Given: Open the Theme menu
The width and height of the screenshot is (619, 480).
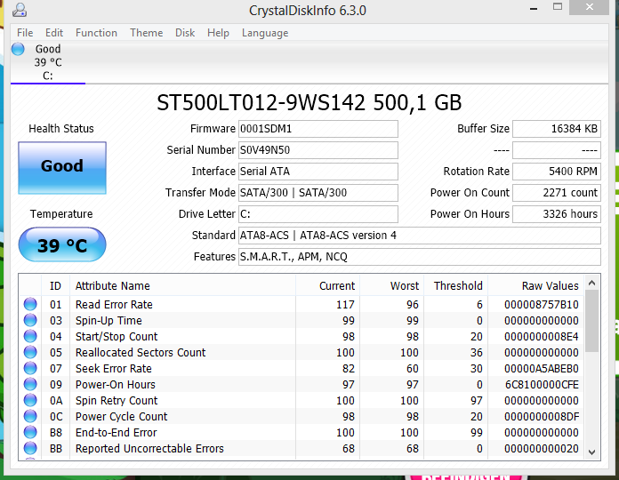Looking at the screenshot, I should [x=147, y=33].
